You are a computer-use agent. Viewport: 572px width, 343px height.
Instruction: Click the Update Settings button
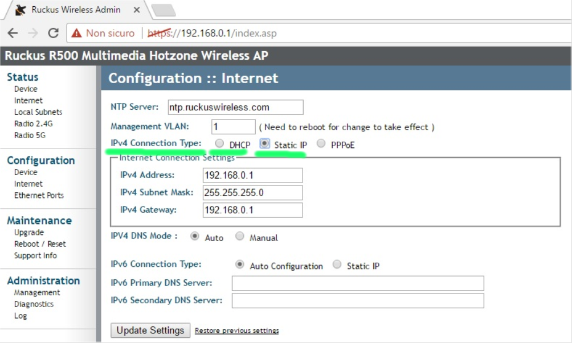(x=150, y=330)
